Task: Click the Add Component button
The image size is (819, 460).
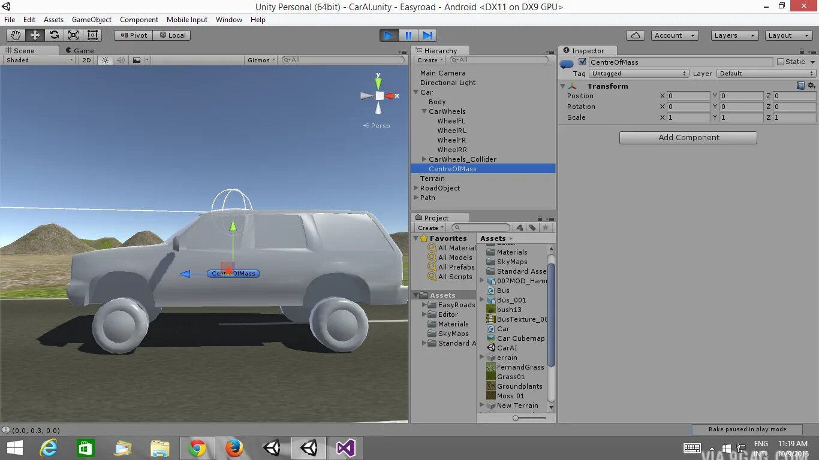Action: click(688, 138)
